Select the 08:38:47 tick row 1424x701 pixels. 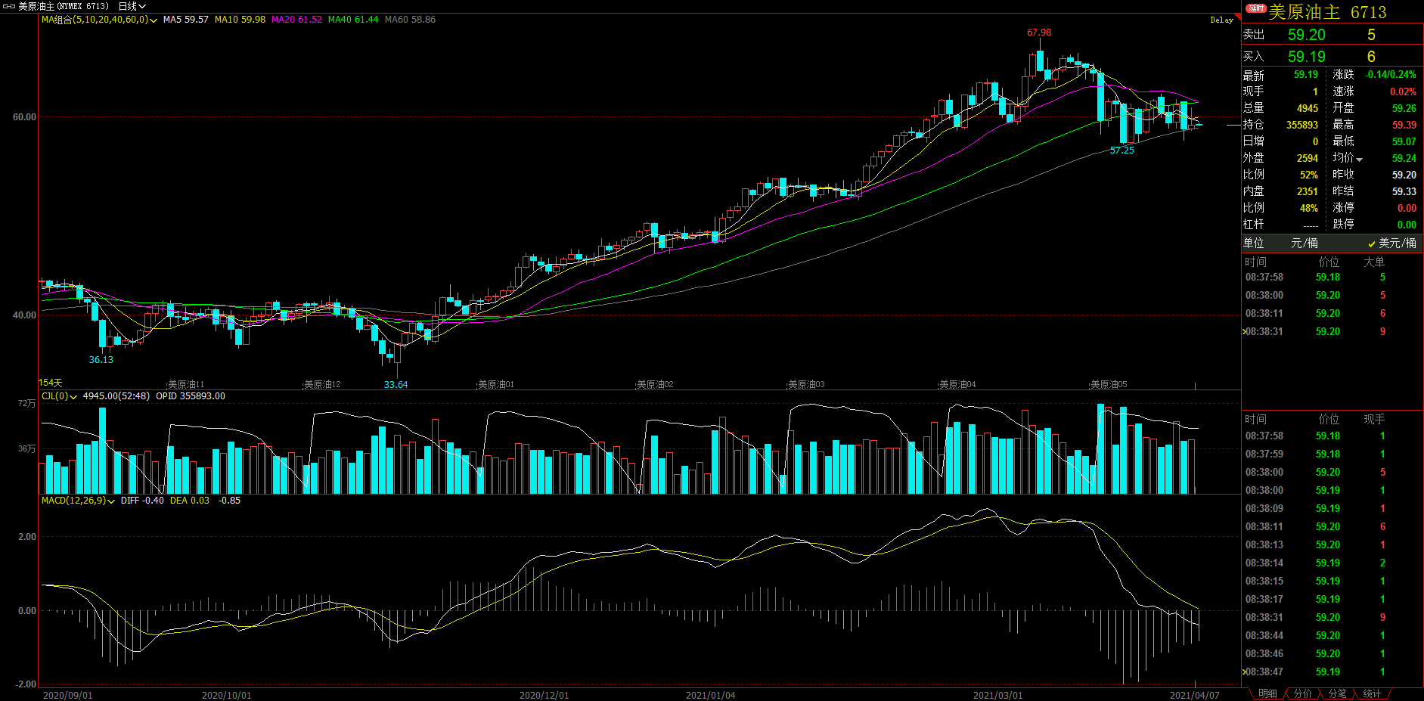click(1332, 672)
